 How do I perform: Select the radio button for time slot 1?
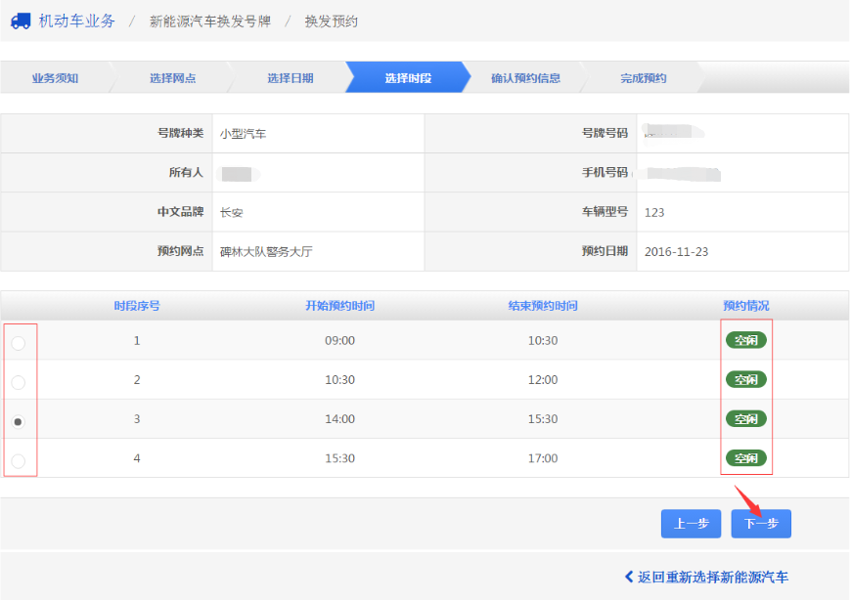(x=18, y=343)
